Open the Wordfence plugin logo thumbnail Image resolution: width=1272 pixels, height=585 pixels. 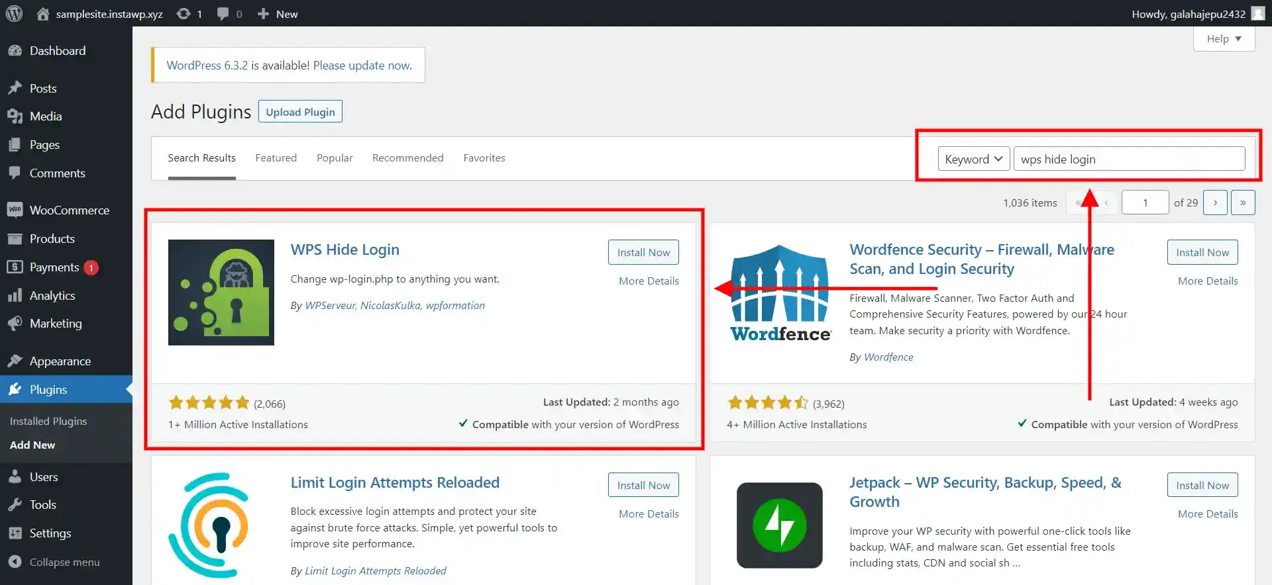(x=780, y=292)
